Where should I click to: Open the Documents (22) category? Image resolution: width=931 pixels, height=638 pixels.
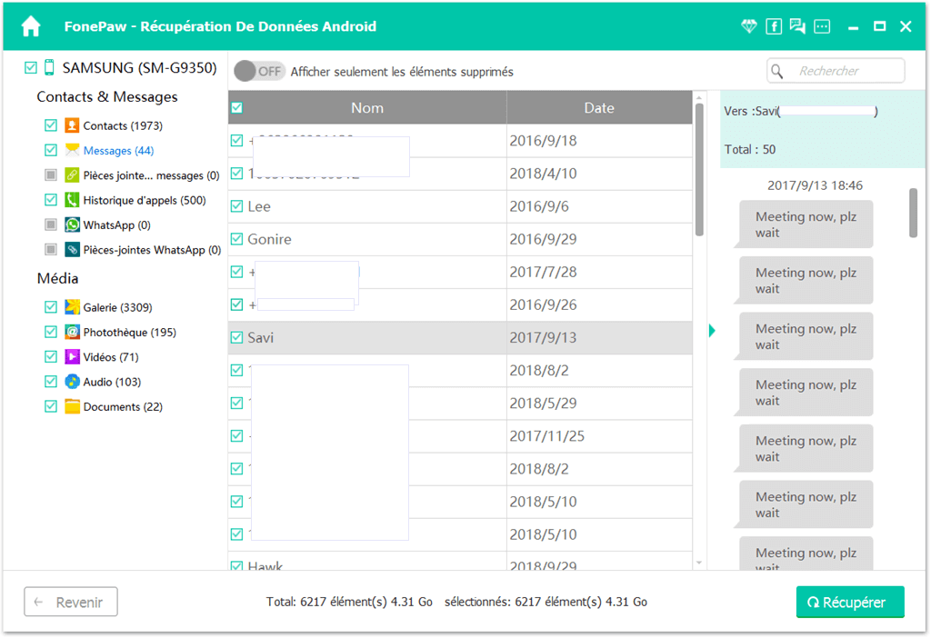[x=123, y=406]
